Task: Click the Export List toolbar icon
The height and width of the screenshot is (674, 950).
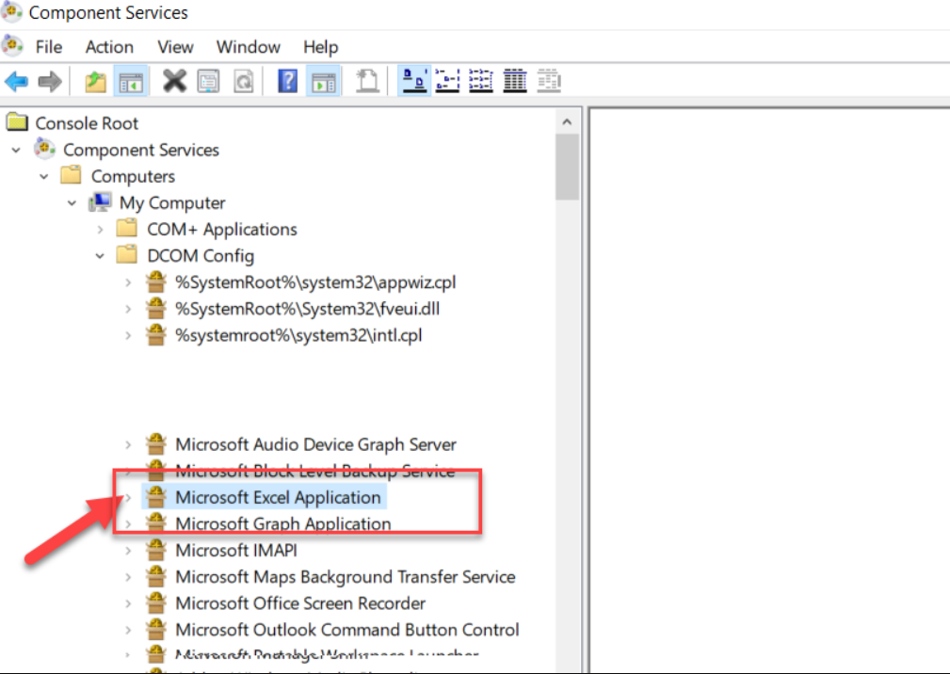Action: pos(367,81)
